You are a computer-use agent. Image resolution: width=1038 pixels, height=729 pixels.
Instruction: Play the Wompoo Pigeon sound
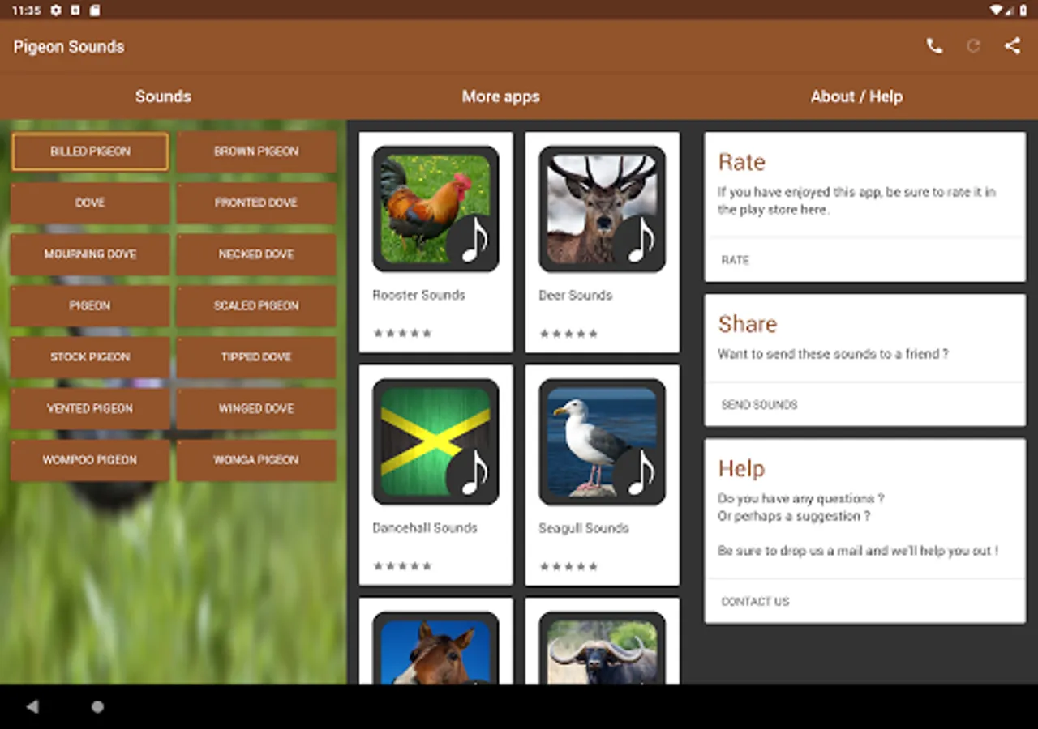[90, 460]
